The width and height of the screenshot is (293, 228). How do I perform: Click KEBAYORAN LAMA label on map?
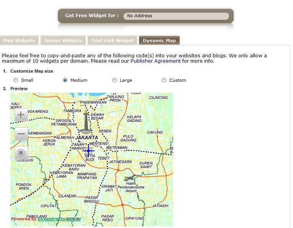[x=62, y=175]
